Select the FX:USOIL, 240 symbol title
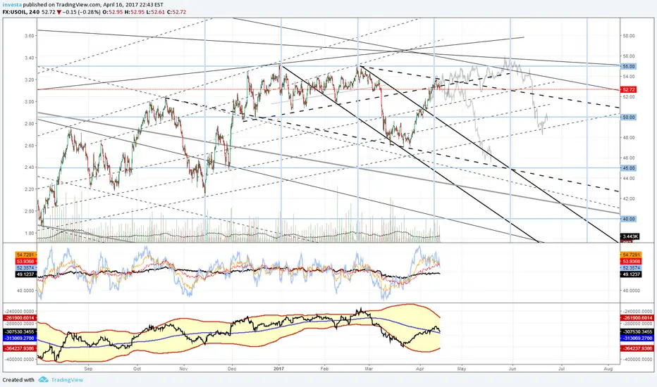Viewport: 657px width, 387px height. [x=21, y=12]
